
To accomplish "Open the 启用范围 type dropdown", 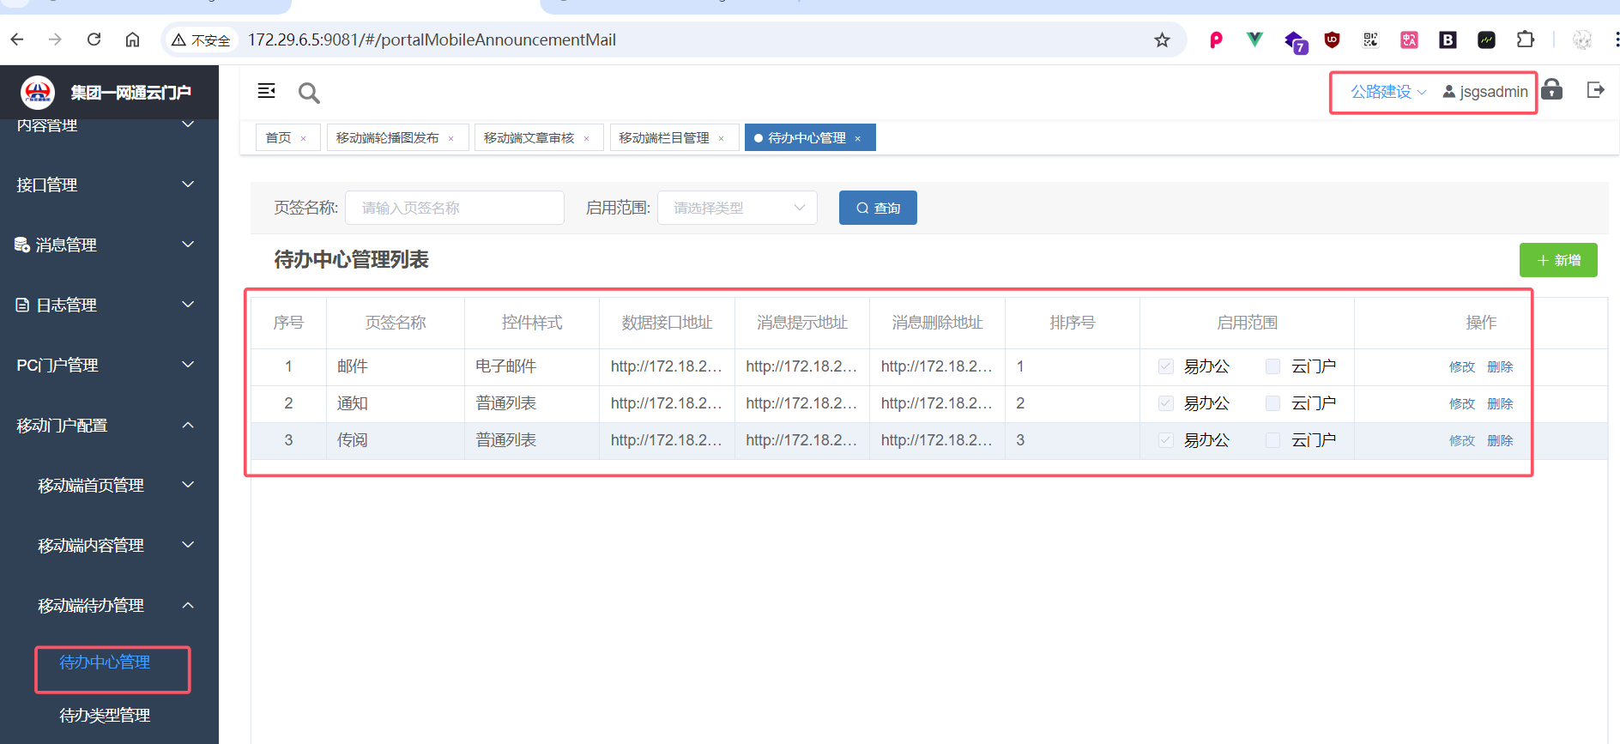I will coord(737,208).
